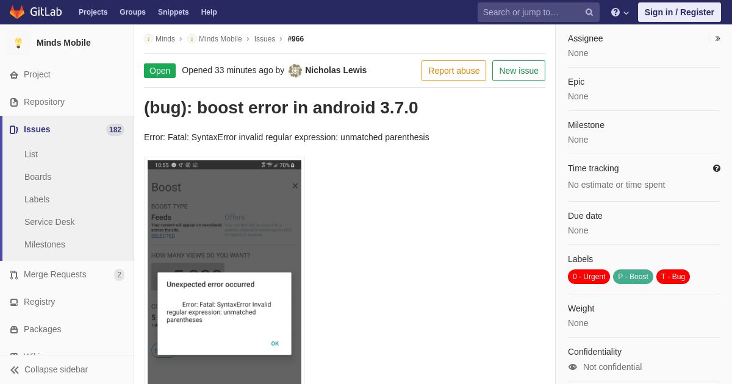
Task: Click the T - Bug red label
Action: 673,277
